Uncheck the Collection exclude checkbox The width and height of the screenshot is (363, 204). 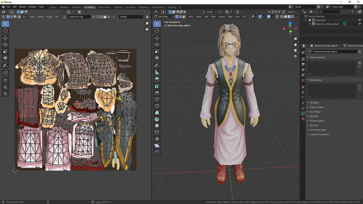(310, 20)
